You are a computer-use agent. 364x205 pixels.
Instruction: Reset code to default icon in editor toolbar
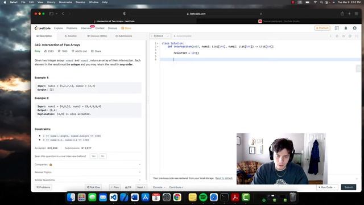(x=344, y=36)
